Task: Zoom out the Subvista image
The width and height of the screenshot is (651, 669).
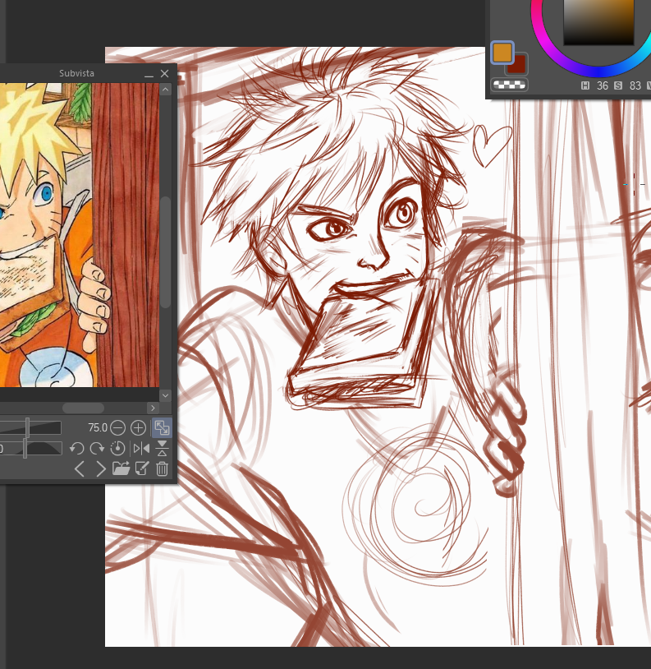Action: point(118,427)
